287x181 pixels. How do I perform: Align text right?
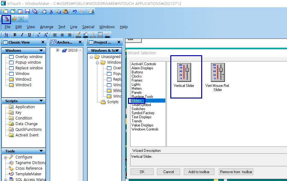pos(70,35)
